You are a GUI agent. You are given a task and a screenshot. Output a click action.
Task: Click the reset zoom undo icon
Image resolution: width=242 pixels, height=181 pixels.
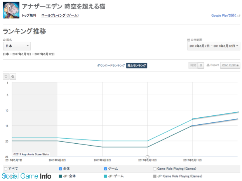[x=6, y=77]
